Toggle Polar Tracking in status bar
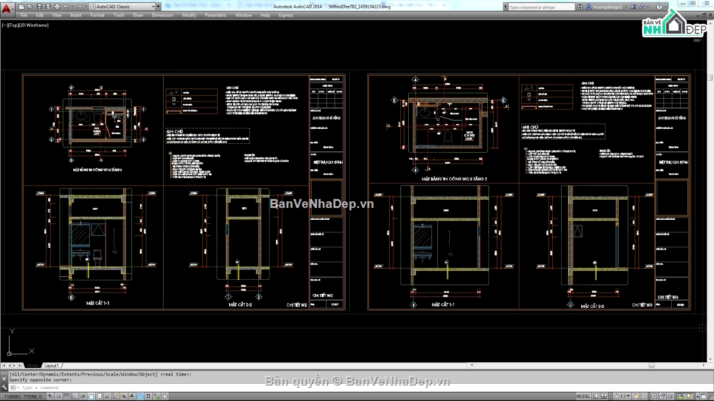The width and height of the screenshot is (714, 401). tap(84, 396)
